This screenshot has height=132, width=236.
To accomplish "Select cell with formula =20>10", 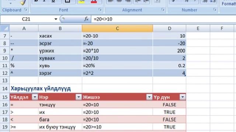I will click(117, 112).
